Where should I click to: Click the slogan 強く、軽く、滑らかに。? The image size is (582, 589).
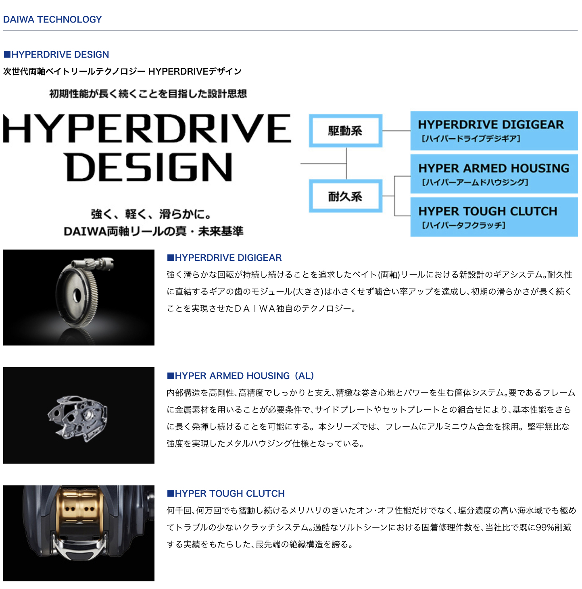(x=151, y=214)
